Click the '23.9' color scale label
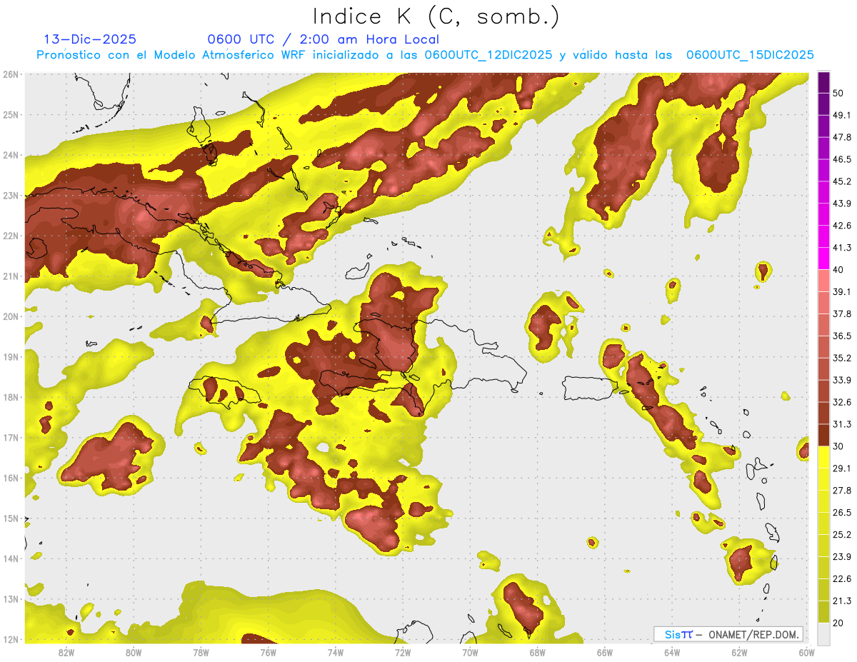The height and width of the screenshot is (662, 857). tap(842, 556)
